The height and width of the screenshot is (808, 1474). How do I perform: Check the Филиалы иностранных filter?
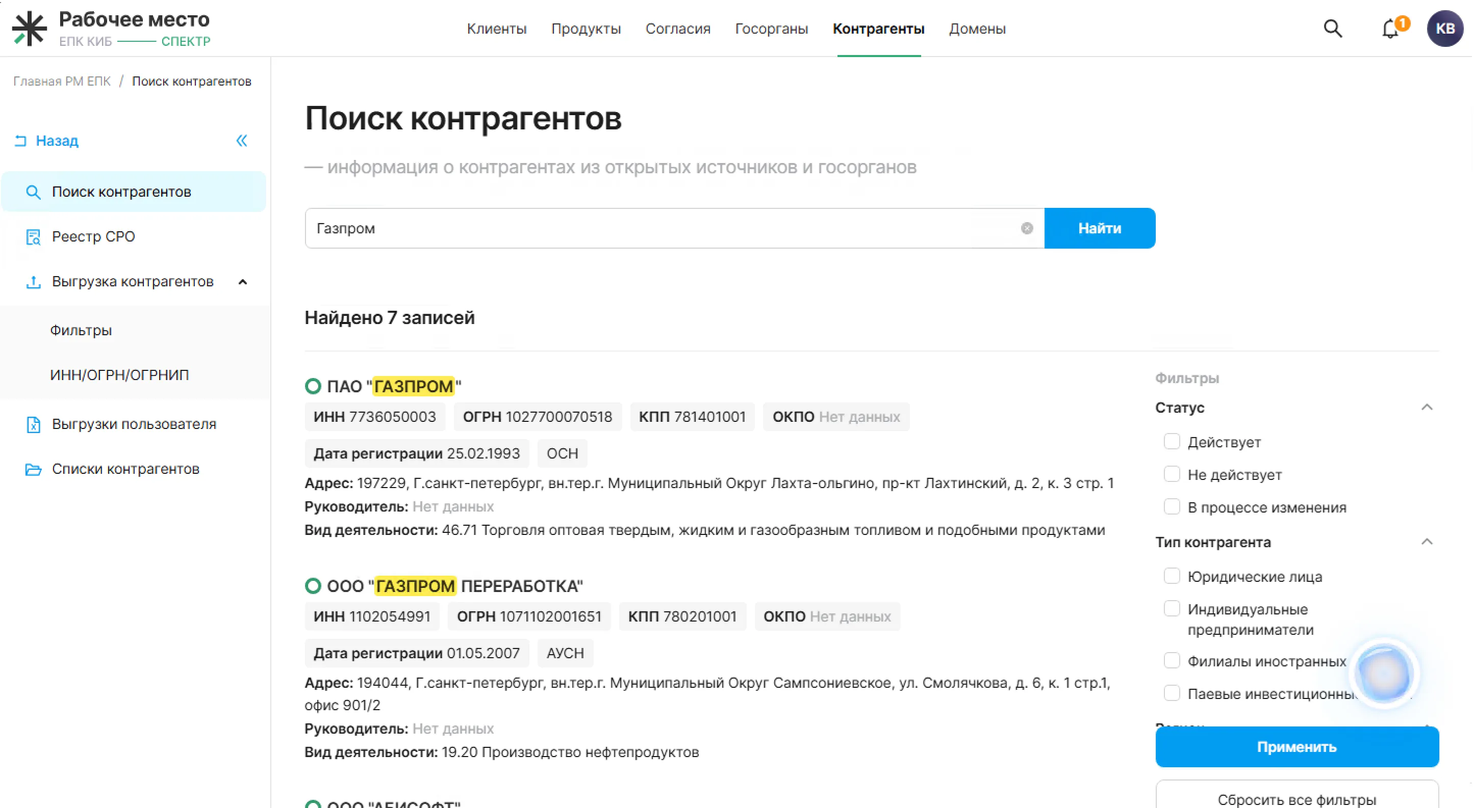tap(1172, 661)
